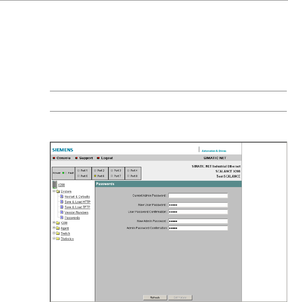Expand the Agent tree folder
This screenshot has height=302, width=288.
point(54,228)
